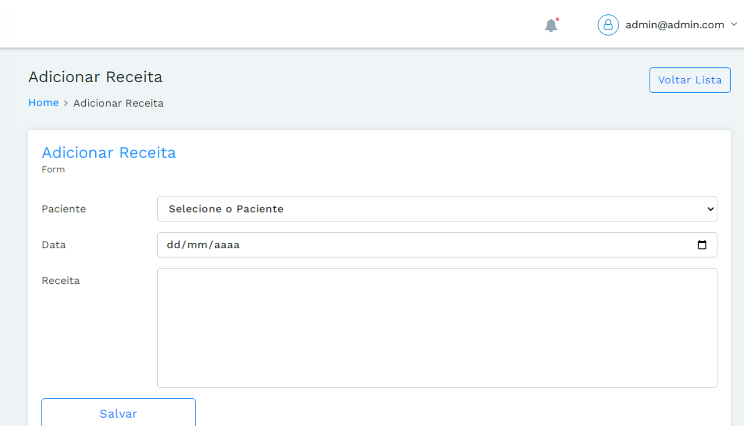The height and width of the screenshot is (426, 744).
Task: Open the calendar picker icon
Action: coord(702,245)
